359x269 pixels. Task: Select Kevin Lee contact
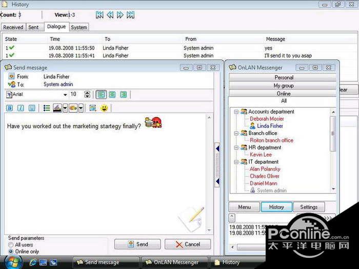point(261,155)
